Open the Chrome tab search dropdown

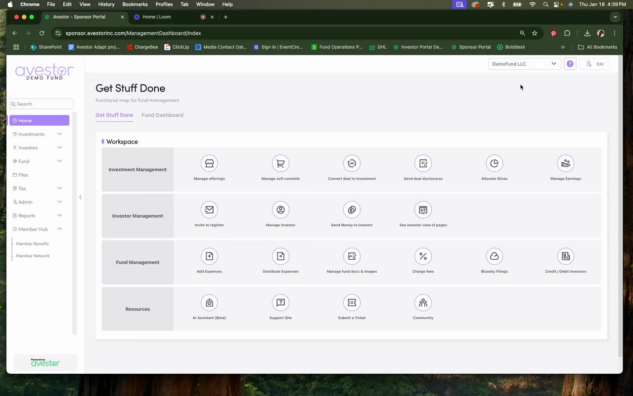(x=615, y=17)
